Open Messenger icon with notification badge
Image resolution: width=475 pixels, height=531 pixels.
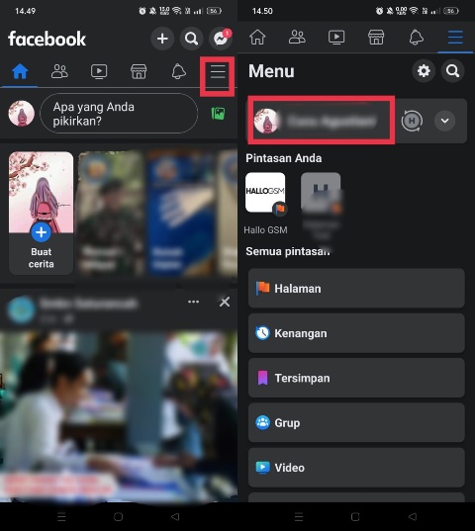[221, 39]
